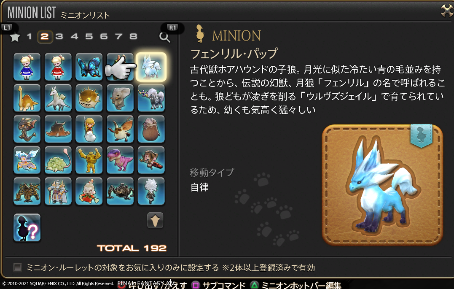Click the large Fenrir Pup portrait

[x=382, y=185]
